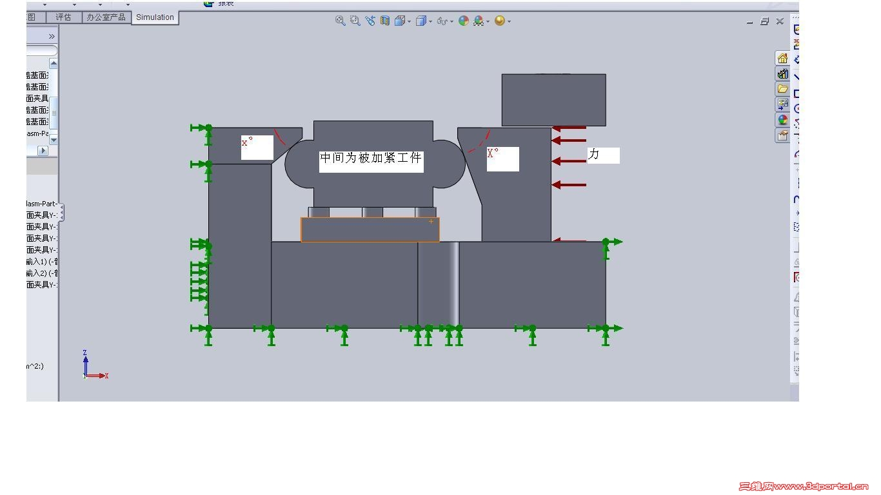
Task: Click the tree vertical scrollbar thumb
Action: coord(54,113)
